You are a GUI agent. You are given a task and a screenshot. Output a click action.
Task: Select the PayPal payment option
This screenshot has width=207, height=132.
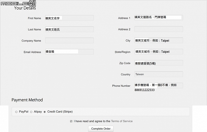point(16,112)
